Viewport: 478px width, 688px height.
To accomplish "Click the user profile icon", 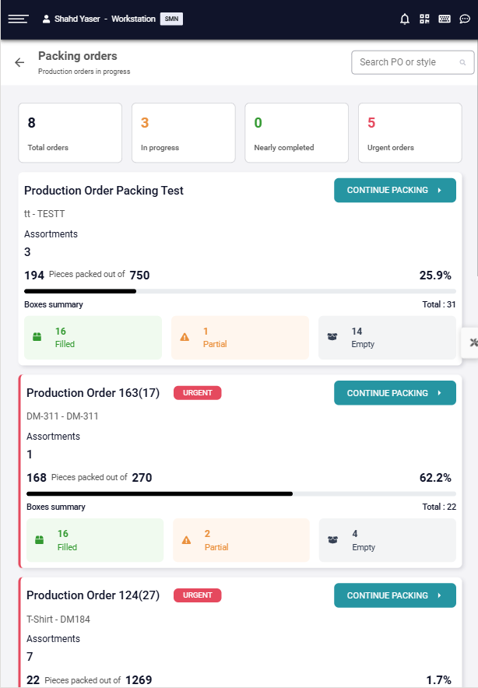I will pyautogui.click(x=46, y=19).
